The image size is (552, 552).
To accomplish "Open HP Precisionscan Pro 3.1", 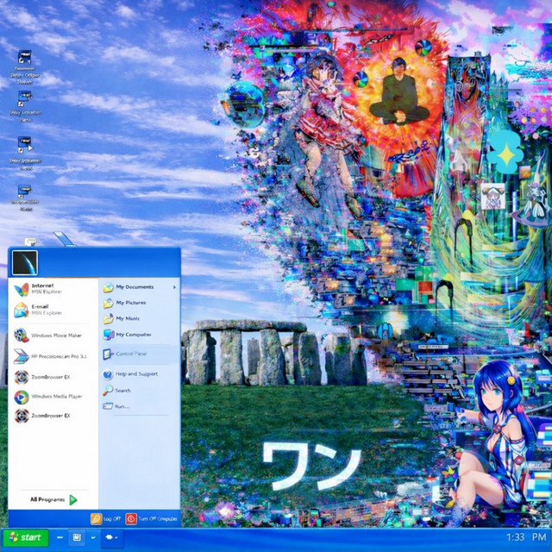I will pyautogui.click(x=53, y=356).
